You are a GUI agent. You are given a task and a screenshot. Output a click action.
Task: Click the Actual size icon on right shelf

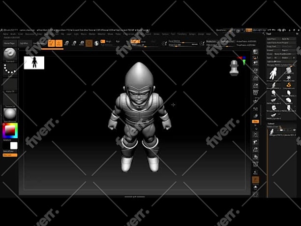tap(255, 78)
